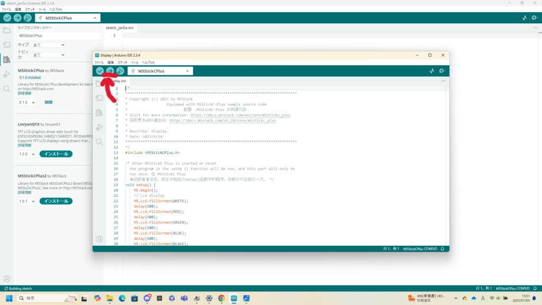
Task: Start debugging in Display window toolbar
Action: (x=120, y=71)
